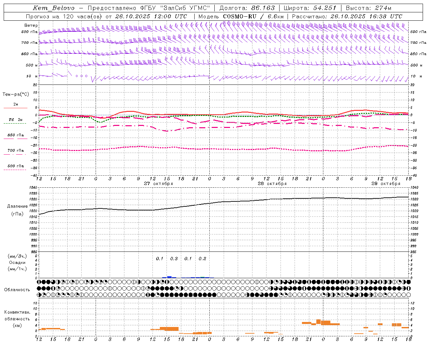Select the 700 гПа wind level label on left
Image resolution: width=428 pixels, height=342 pixels.
pyautogui.click(x=29, y=43)
